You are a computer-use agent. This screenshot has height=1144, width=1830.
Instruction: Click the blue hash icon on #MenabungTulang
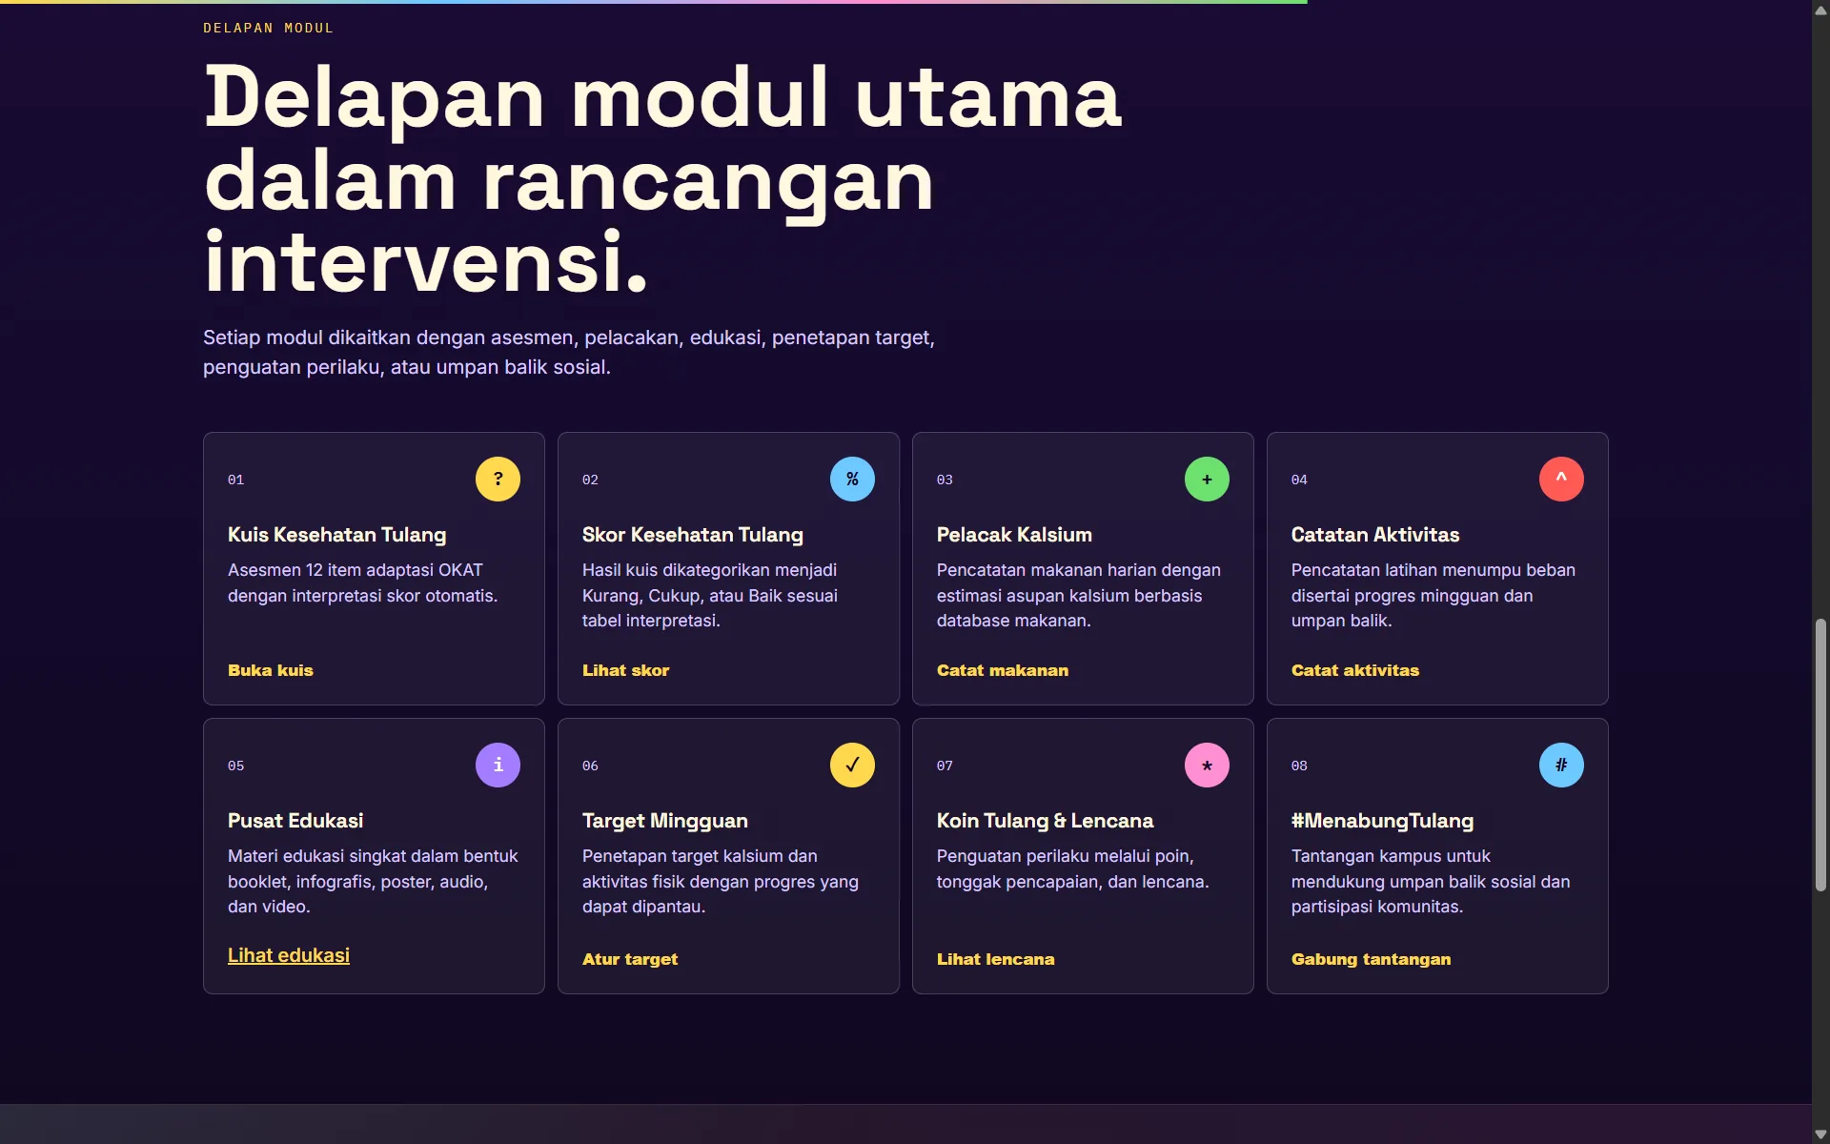point(1561,765)
